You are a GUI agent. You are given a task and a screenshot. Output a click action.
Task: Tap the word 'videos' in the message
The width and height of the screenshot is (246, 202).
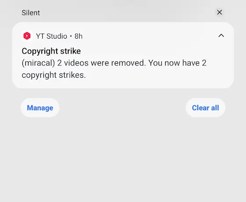[76, 63]
